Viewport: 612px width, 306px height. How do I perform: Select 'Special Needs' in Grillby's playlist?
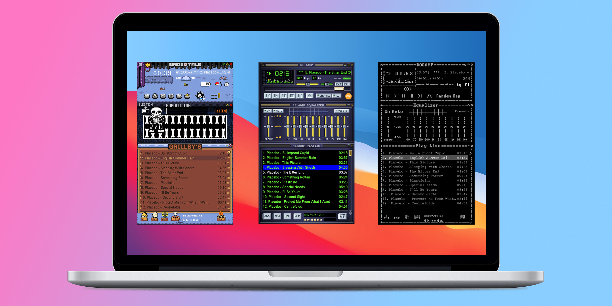coord(184,187)
